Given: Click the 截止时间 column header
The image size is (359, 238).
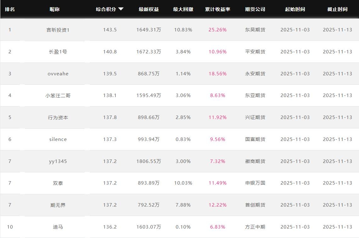Looking at the screenshot, I should pos(337,9).
